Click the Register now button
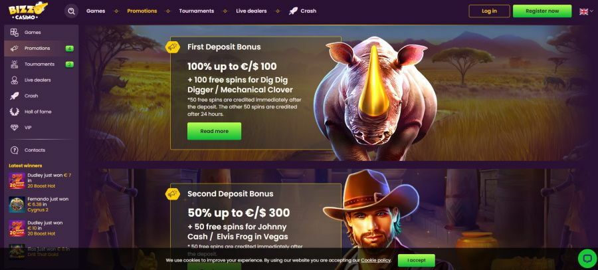The height and width of the screenshot is (270, 598). (542, 11)
